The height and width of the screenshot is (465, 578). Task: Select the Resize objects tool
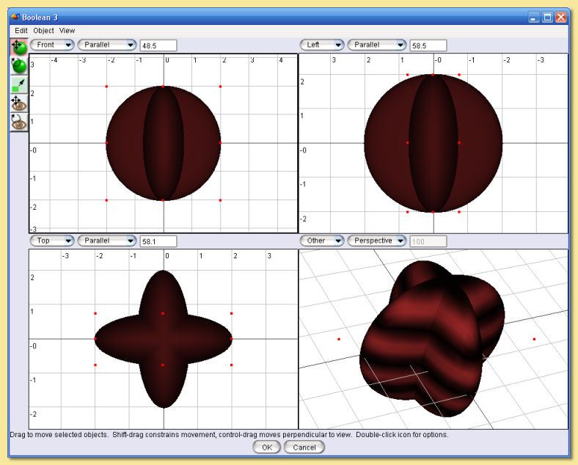19,84
